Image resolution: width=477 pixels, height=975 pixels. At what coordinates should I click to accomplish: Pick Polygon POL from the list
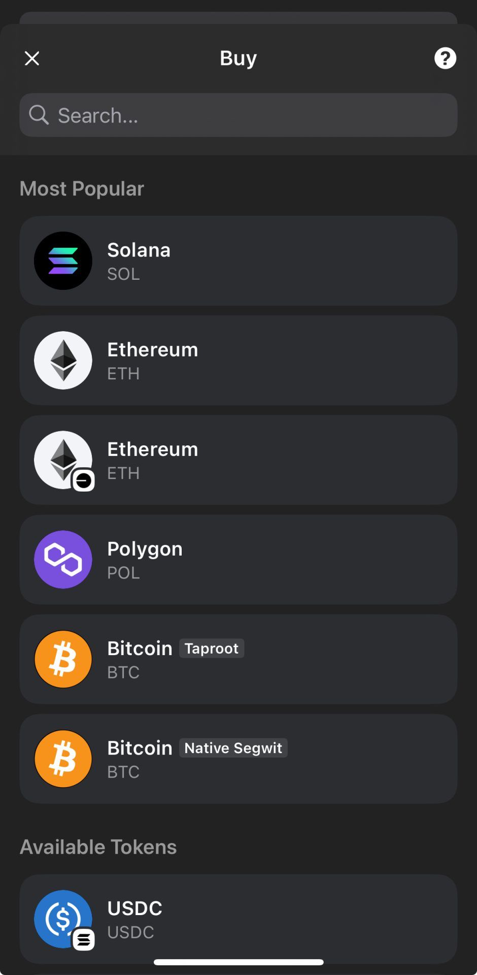pos(274,560)
